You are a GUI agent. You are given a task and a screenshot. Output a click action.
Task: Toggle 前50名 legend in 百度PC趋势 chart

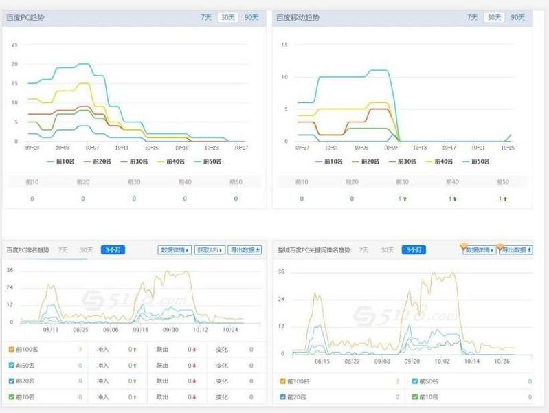(x=208, y=161)
